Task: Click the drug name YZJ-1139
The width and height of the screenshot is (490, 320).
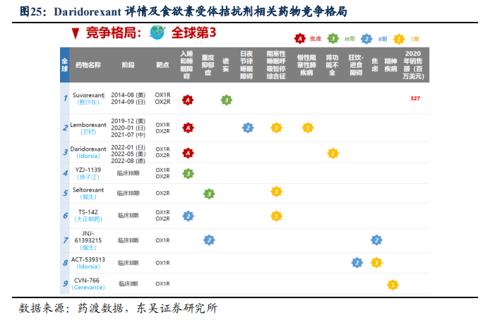Action: (x=88, y=170)
